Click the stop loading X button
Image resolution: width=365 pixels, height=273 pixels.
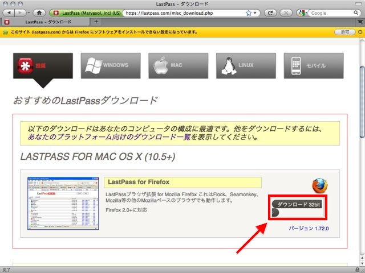[286, 13]
